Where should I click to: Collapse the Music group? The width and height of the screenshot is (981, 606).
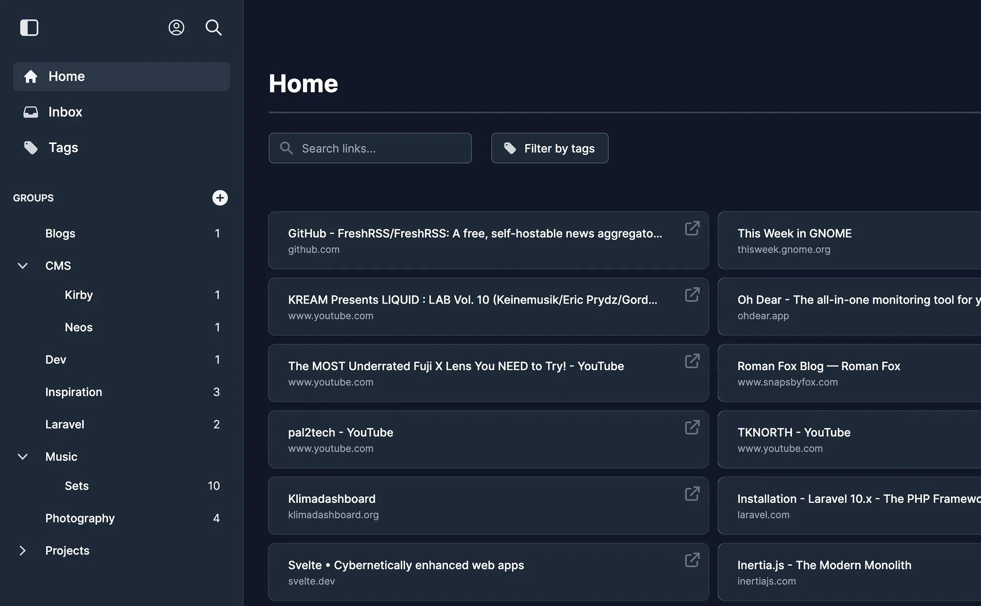[23, 457]
